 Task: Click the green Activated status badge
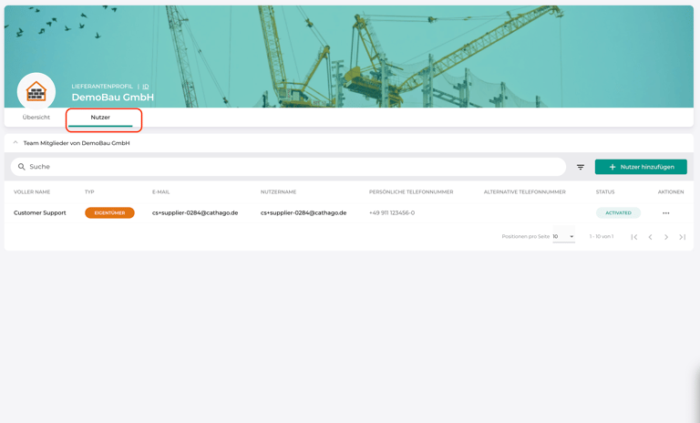[618, 213]
